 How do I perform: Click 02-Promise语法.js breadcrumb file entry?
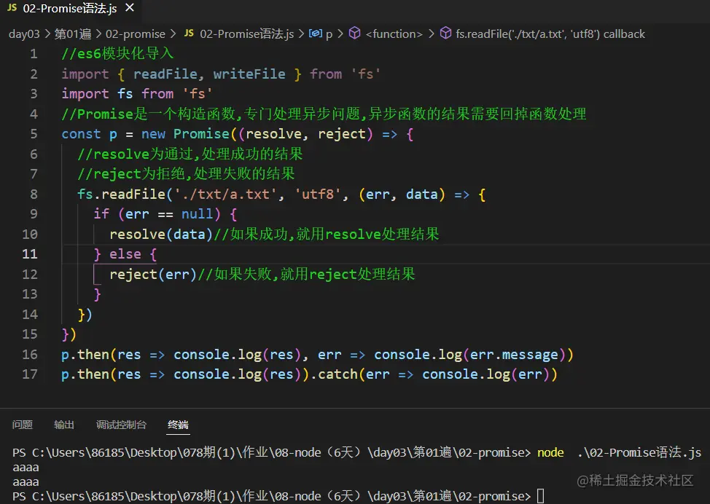click(x=247, y=34)
